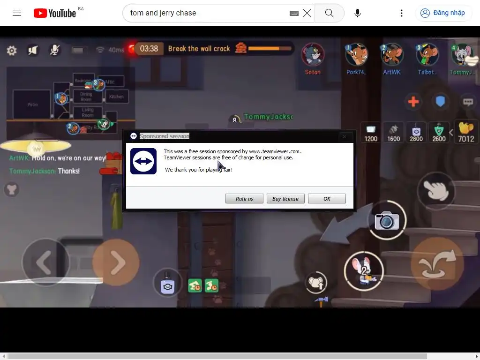This screenshot has width=480, height=360.
Task: Toggle the in-game speaker sound
Action: [x=33, y=50]
